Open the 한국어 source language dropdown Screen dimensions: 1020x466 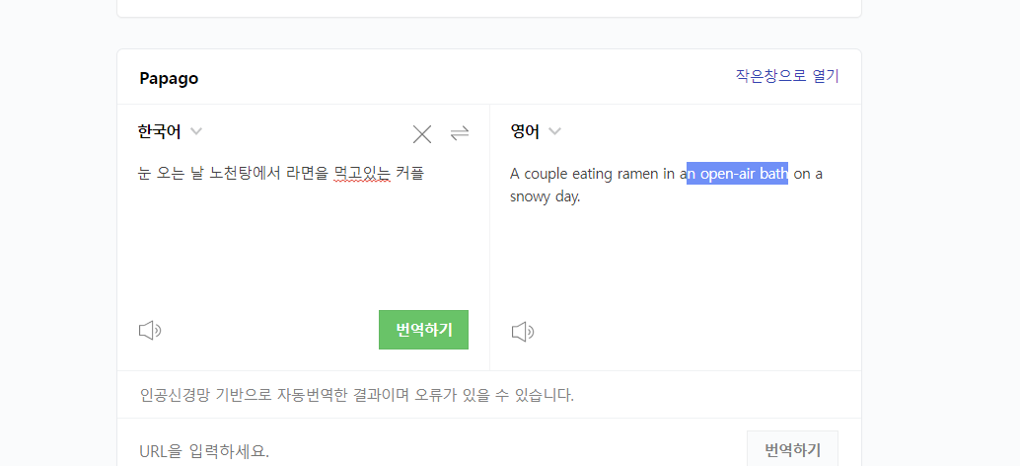coord(171,132)
